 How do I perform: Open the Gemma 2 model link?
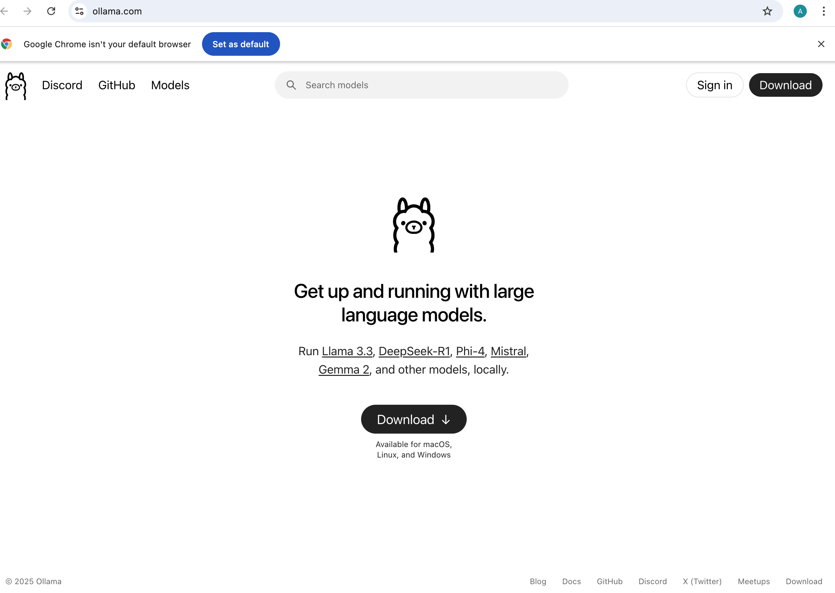(344, 370)
